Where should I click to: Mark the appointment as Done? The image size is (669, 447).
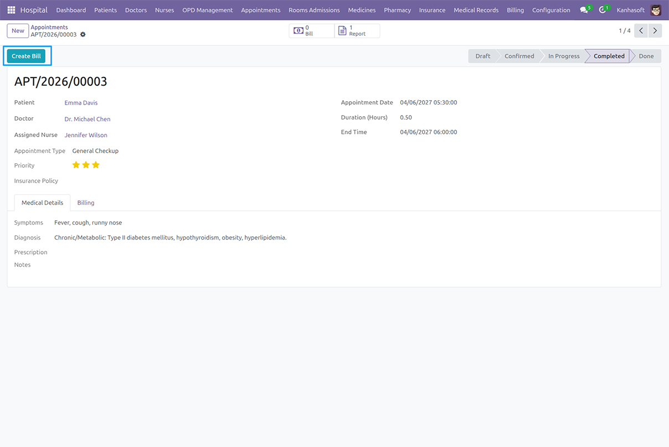point(646,56)
